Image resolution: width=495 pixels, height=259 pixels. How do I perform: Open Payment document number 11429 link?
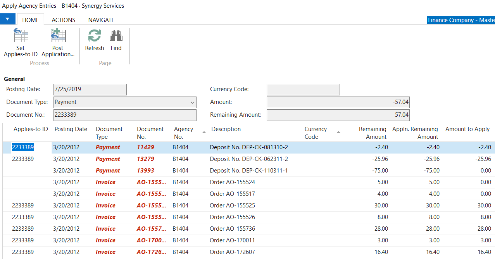click(x=145, y=147)
